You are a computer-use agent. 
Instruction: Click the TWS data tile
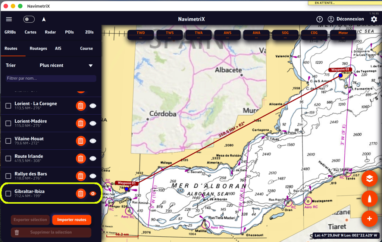tap(170, 35)
